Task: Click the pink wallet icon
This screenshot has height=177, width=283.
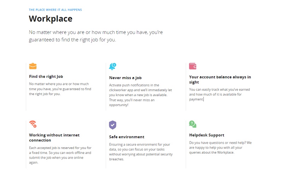Action: (193, 66)
